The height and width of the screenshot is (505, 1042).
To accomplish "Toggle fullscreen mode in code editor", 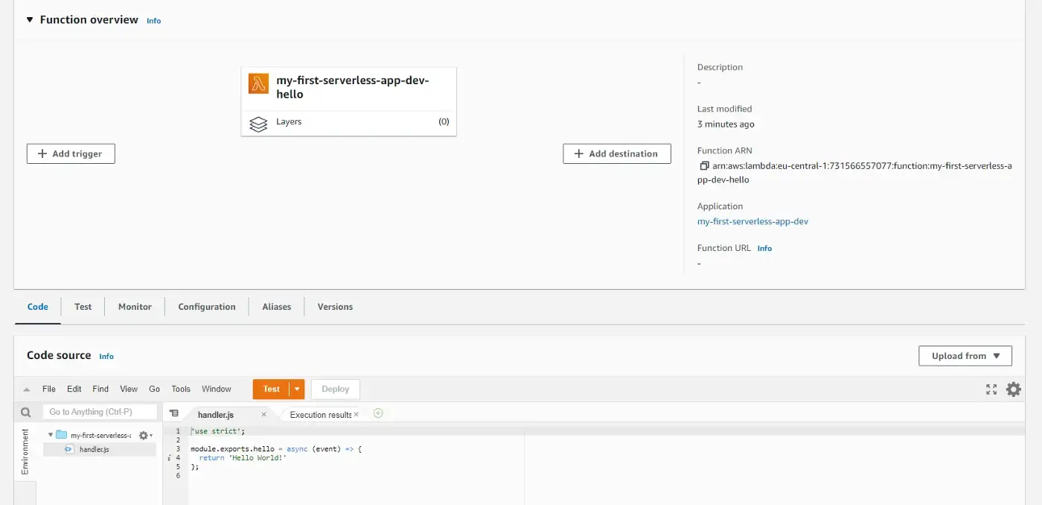I will click(991, 389).
